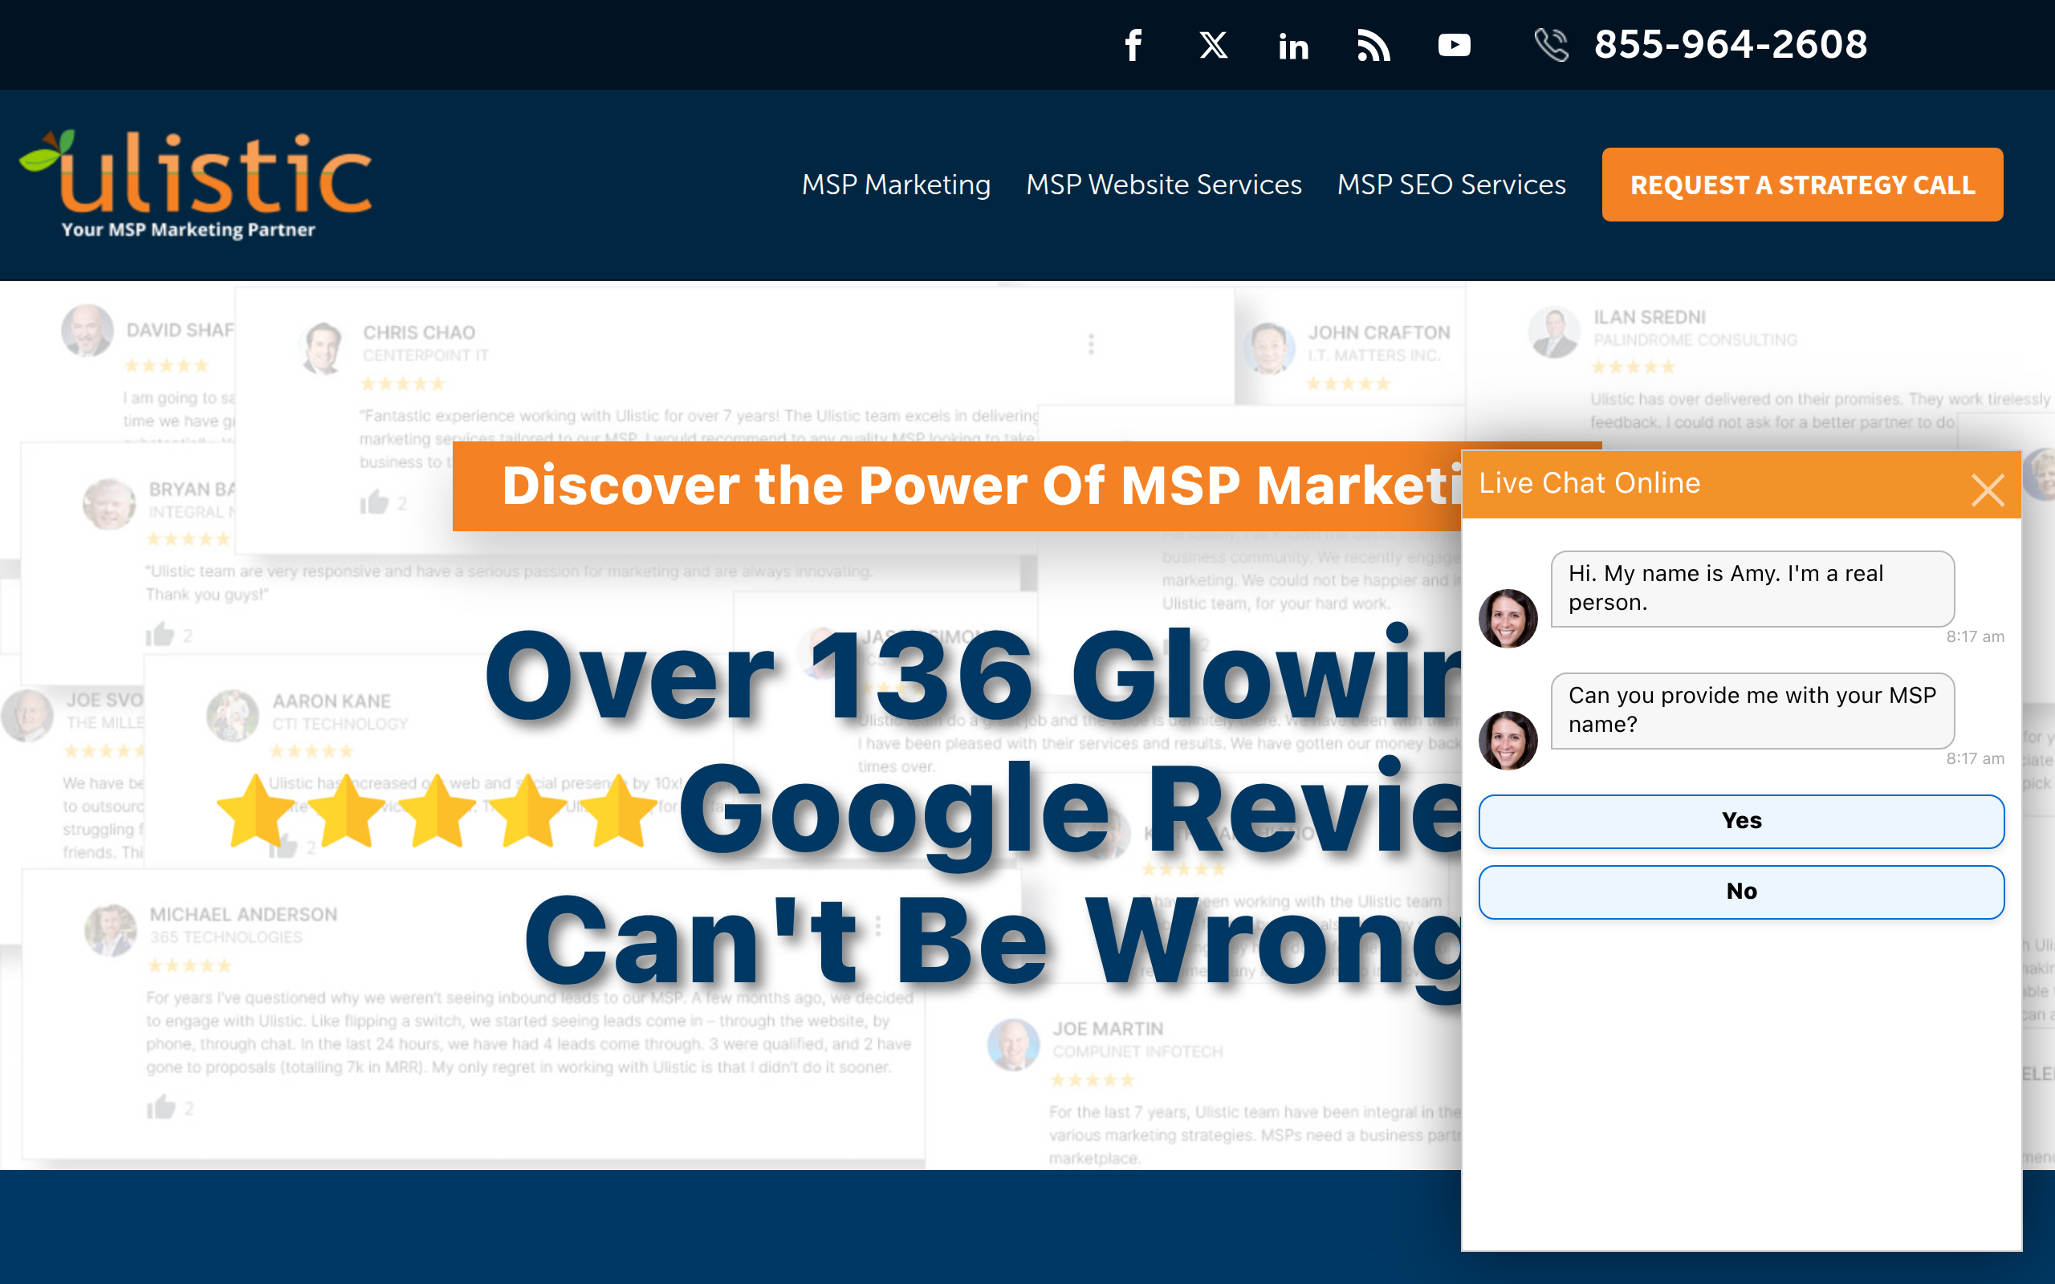Screen dimensions: 2055x1284
Task: Click Request a Strategy Call button
Action: point(1802,185)
